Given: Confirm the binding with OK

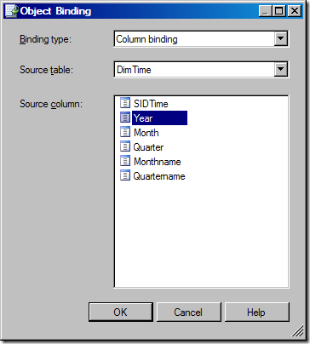Looking at the screenshot, I should pyautogui.click(x=121, y=312).
